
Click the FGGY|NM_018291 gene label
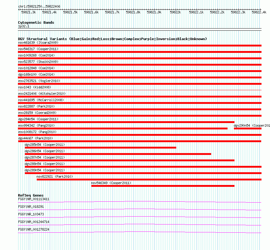(31, 207)
